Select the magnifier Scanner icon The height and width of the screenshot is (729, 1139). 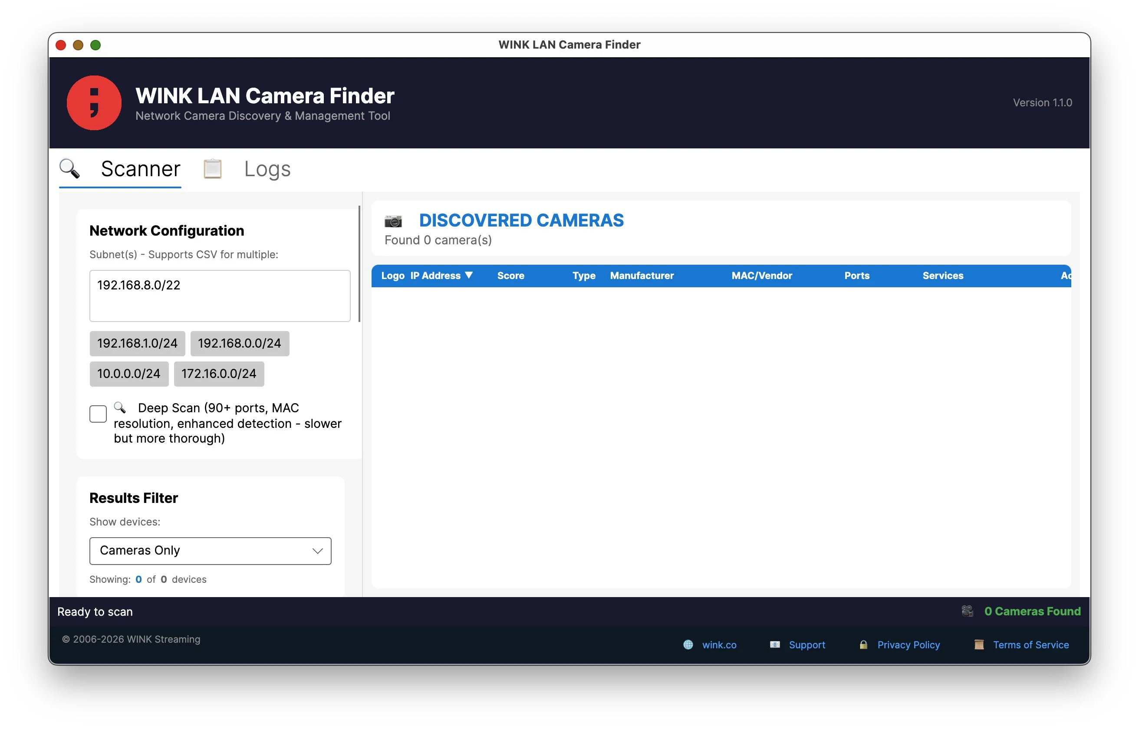(x=69, y=168)
